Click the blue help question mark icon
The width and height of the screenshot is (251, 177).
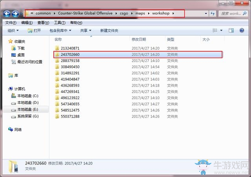pyautogui.click(x=242, y=30)
